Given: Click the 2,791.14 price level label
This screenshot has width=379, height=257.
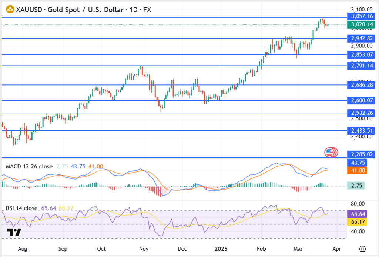Looking at the screenshot, I should [361, 66].
